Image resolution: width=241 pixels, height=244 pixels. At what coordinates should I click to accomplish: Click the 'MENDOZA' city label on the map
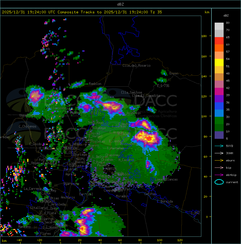[70, 148]
